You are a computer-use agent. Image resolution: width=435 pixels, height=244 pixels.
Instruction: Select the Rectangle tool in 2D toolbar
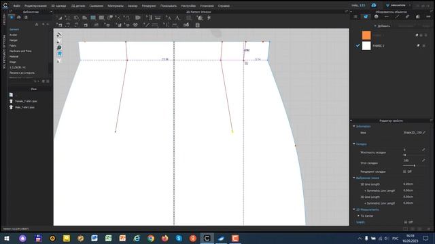(93, 18)
